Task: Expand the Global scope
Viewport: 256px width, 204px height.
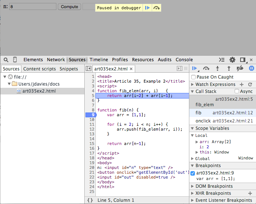Action: coord(192,159)
